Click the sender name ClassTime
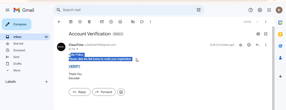 pyautogui.click(x=76, y=45)
